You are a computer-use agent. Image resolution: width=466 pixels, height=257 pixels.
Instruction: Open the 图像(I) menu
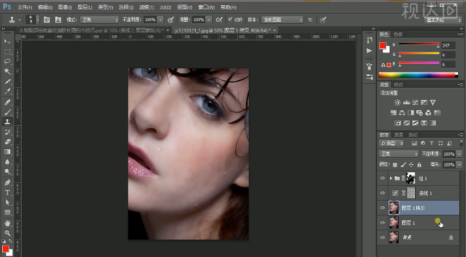click(65, 7)
